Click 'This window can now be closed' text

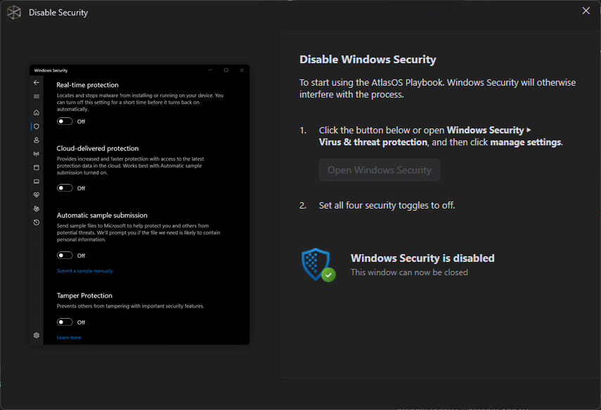(409, 272)
